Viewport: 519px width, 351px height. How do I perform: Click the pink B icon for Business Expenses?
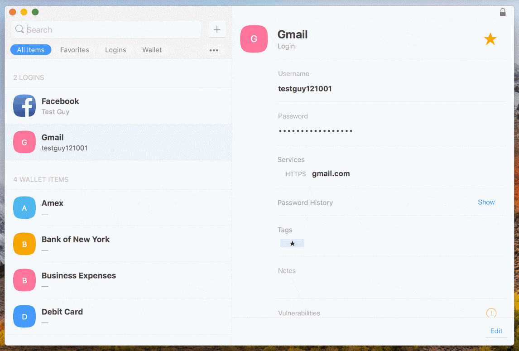24,280
